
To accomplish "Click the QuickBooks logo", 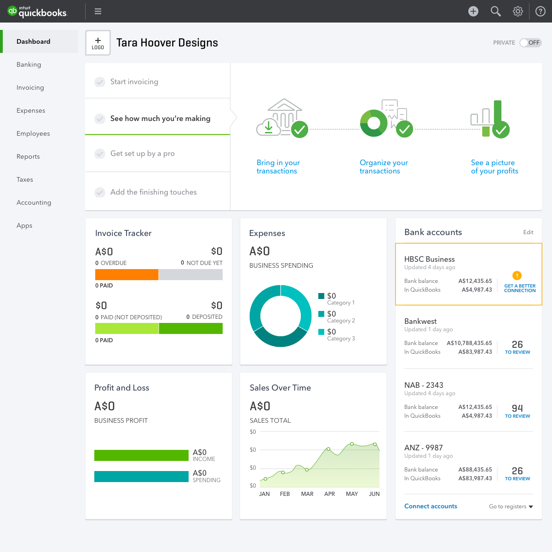I will pyautogui.click(x=38, y=11).
